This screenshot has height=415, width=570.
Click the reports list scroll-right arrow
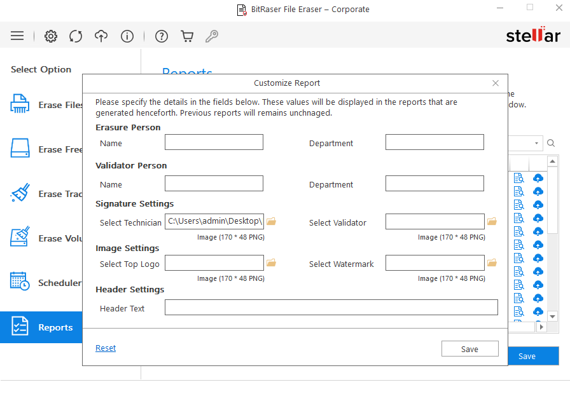click(x=541, y=327)
